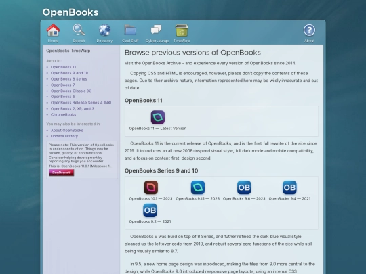The height and width of the screenshot is (274, 366).
Task: Jump to OpenBooks 2, XP, and 3
Action: point(73,108)
